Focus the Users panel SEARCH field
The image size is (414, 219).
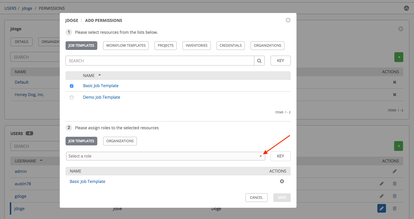click(35, 146)
